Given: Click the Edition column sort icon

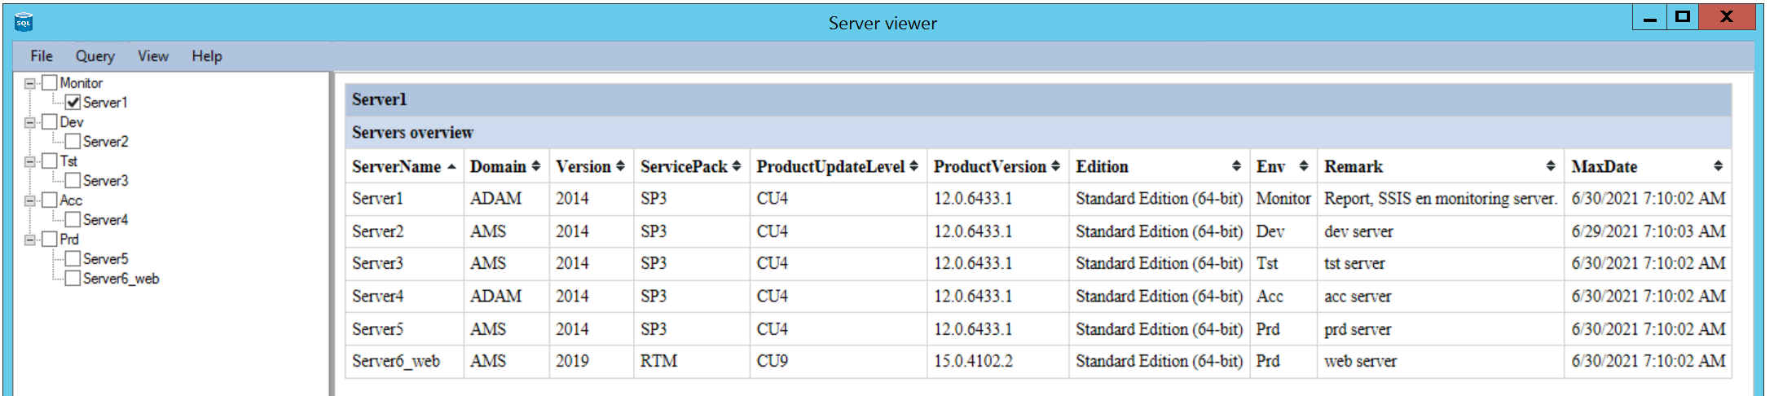Looking at the screenshot, I should [x=1236, y=166].
